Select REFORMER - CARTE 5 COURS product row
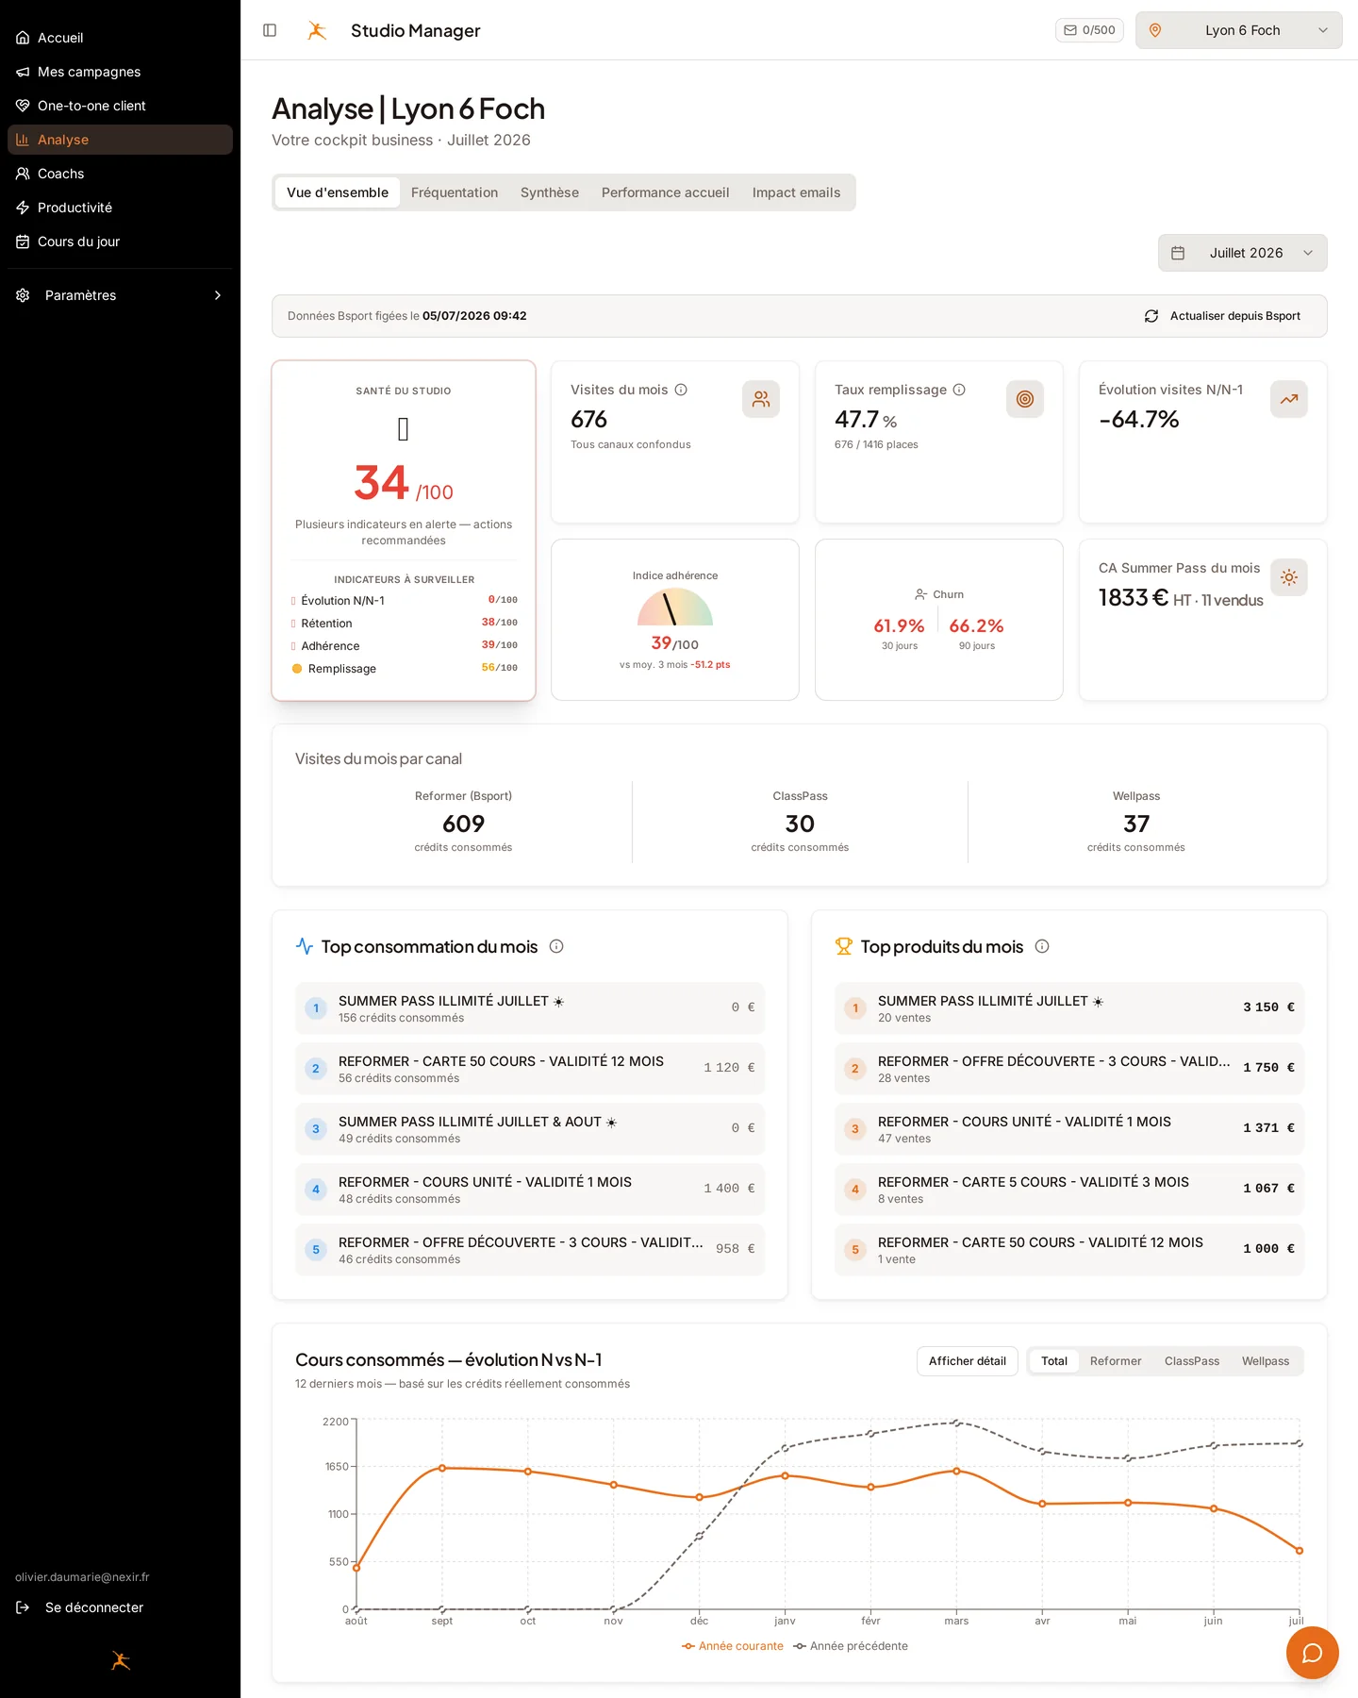Screen dimensions: 1358x1698 [1069, 1190]
